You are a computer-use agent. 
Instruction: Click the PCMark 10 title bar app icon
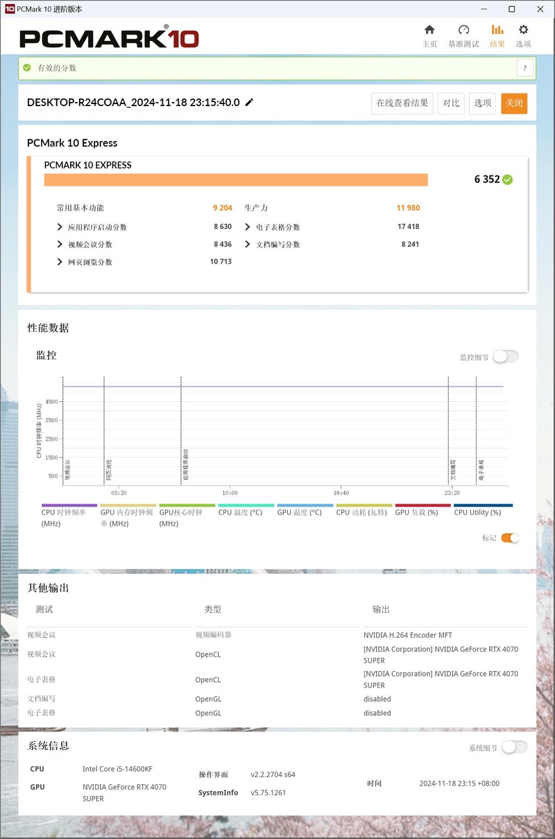[9, 9]
